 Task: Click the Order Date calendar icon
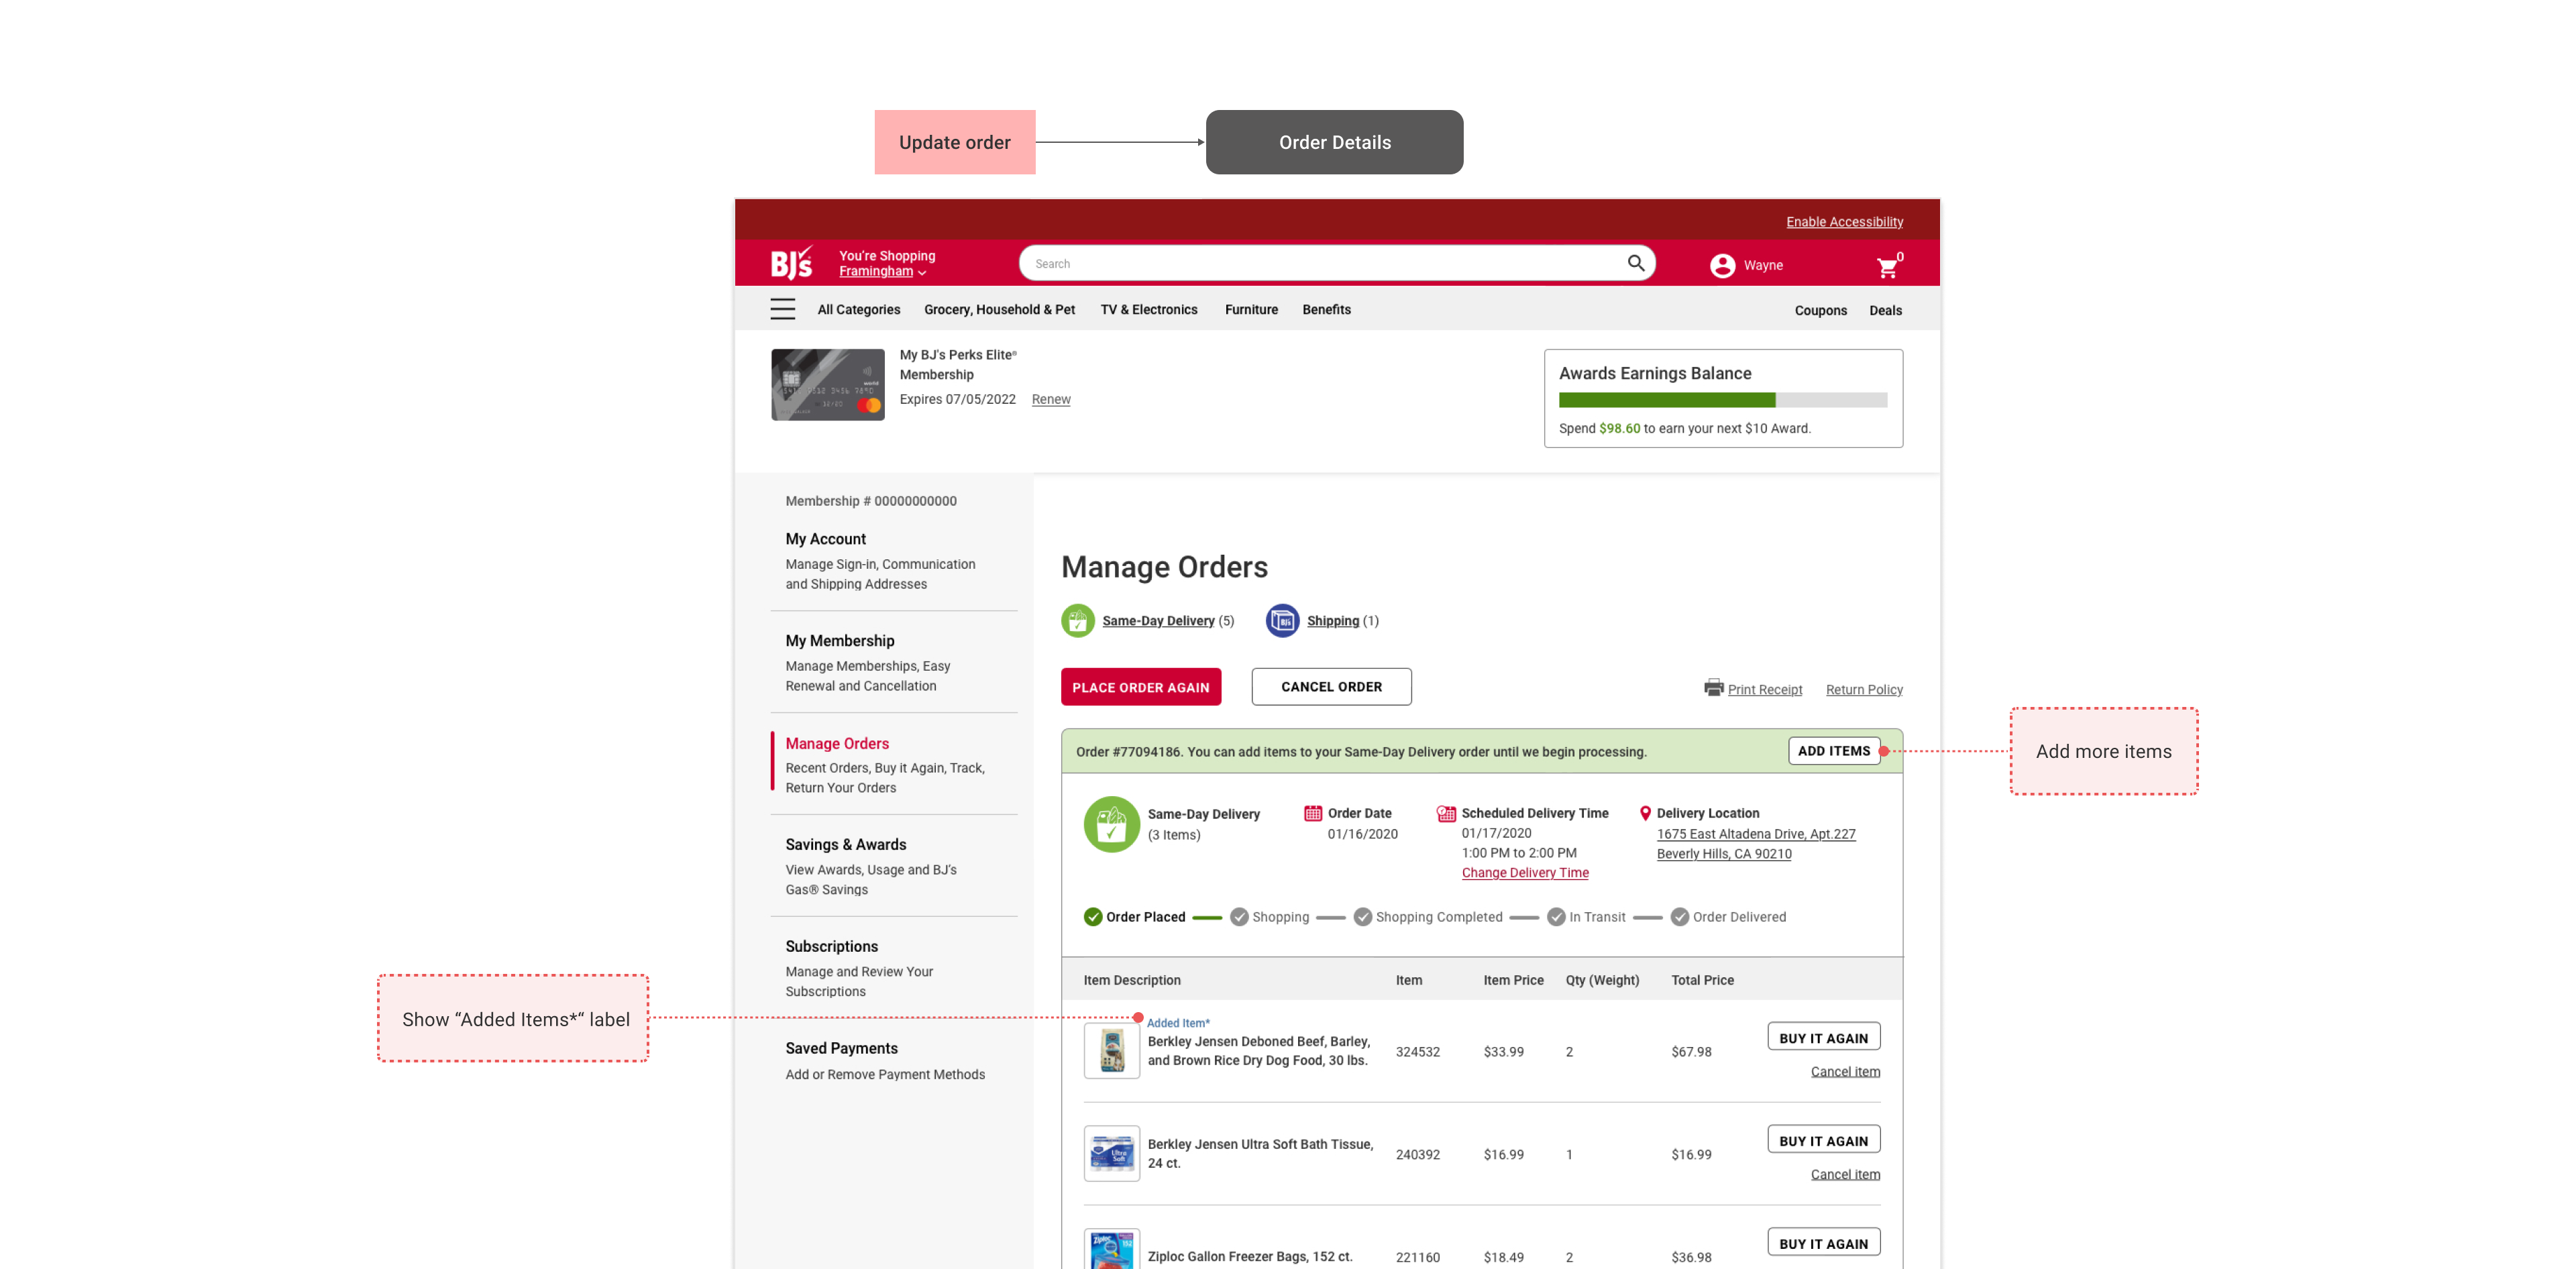click(1313, 813)
